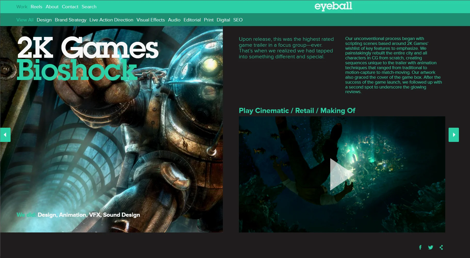Select the Retail video link
Viewport: 470px width, 258px height.
[304, 111]
